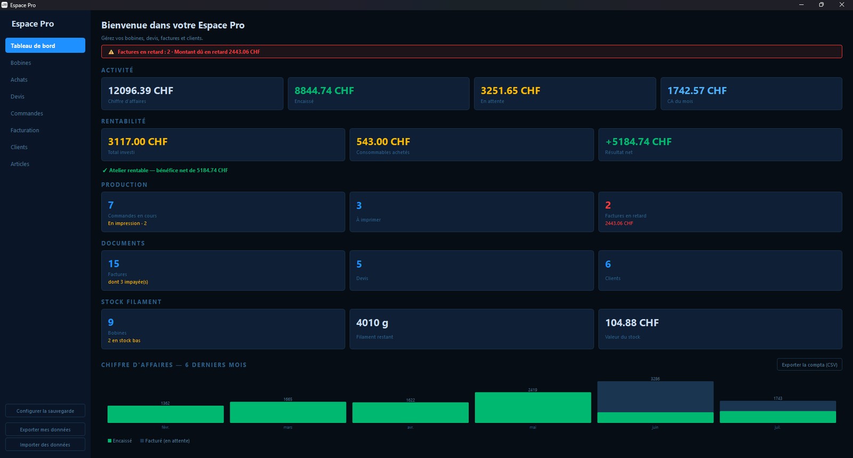Click the avr. revenue bar labeled 1622
The width and height of the screenshot is (853, 458).
411,413
